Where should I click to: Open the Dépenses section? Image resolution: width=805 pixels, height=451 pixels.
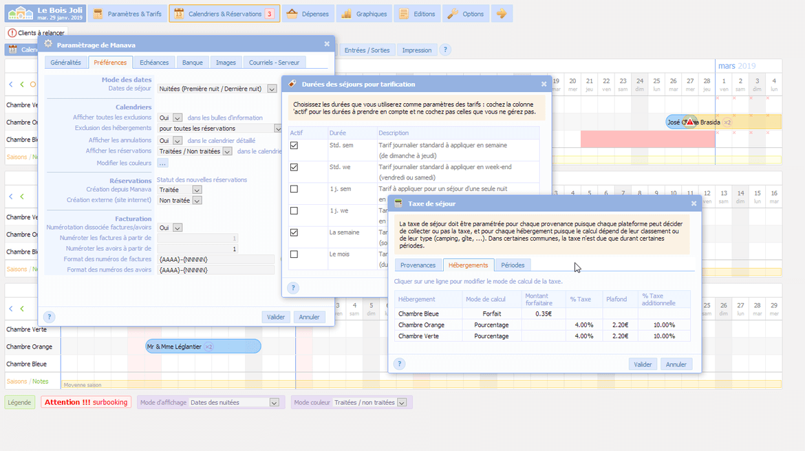click(308, 14)
